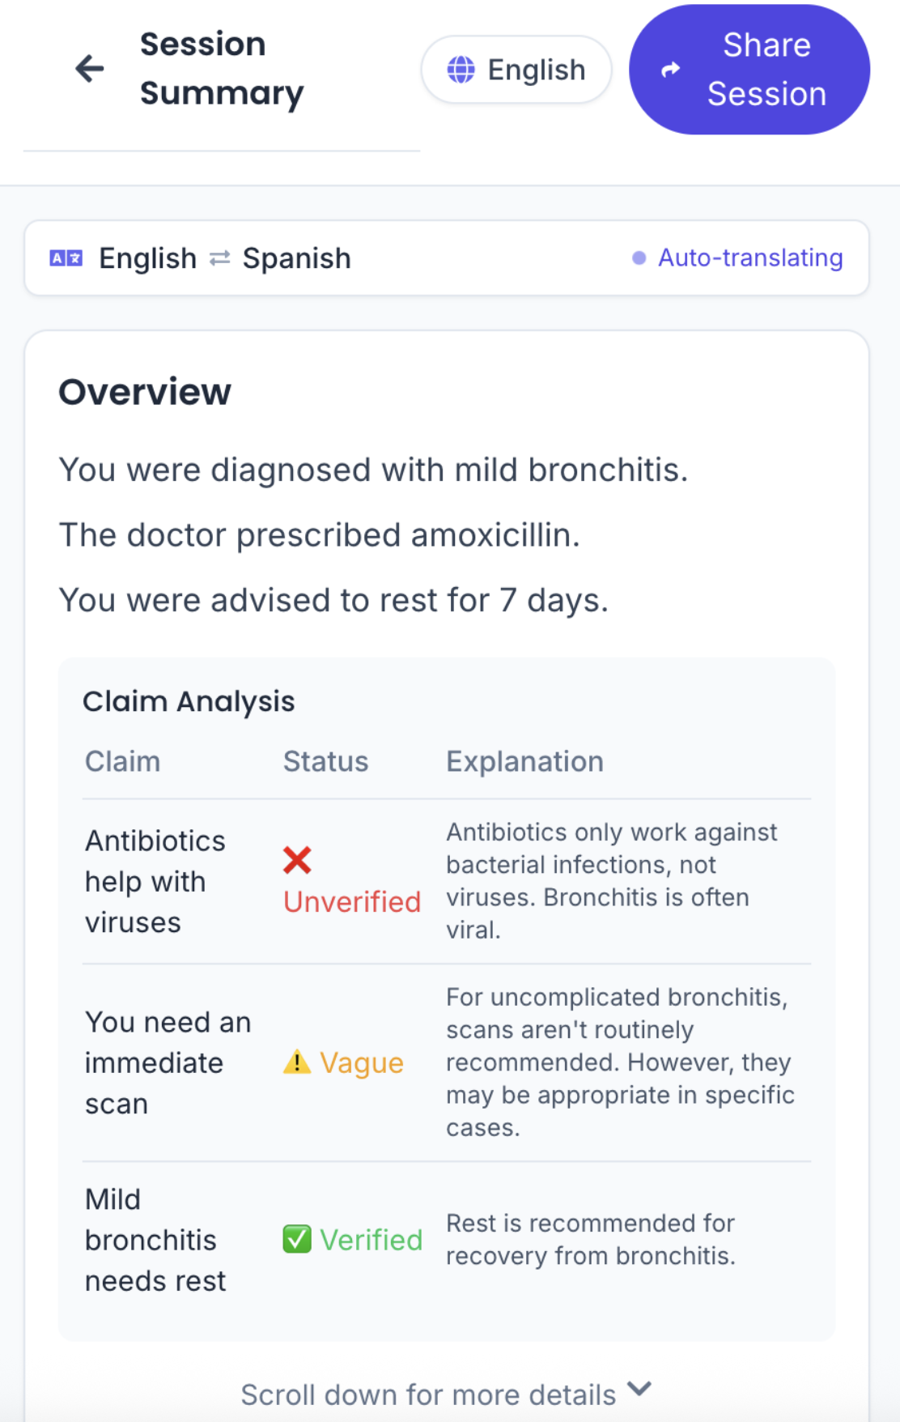Click the share arrow icon
This screenshot has width=900, height=1422.
670,70
